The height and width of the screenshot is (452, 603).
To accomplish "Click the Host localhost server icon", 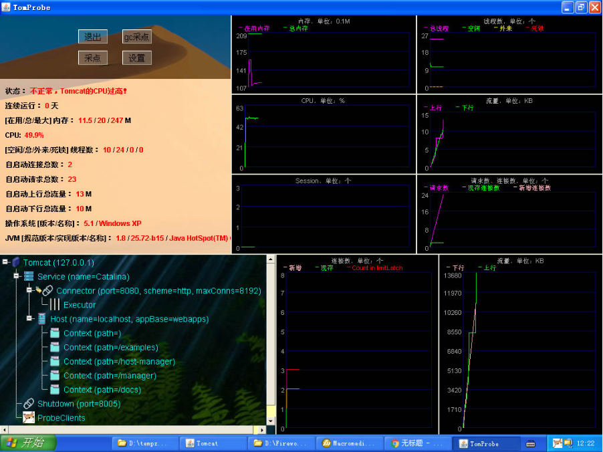I will click(x=41, y=319).
